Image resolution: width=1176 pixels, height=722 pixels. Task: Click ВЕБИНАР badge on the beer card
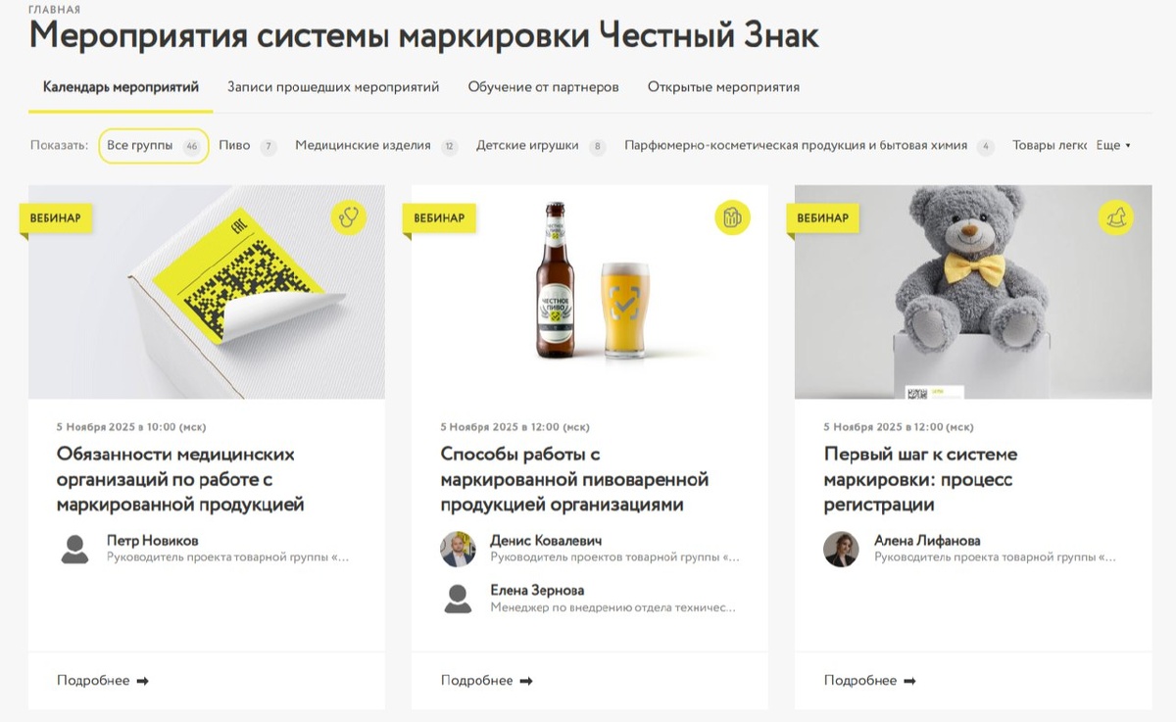click(x=439, y=217)
